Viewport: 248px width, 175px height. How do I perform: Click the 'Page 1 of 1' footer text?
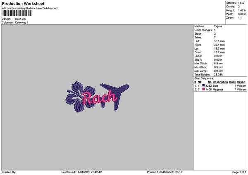pos(239,172)
